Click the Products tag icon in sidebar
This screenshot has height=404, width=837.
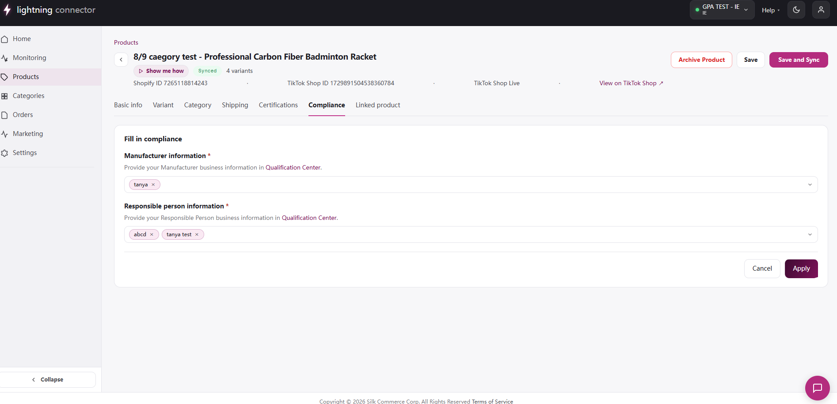coord(4,77)
